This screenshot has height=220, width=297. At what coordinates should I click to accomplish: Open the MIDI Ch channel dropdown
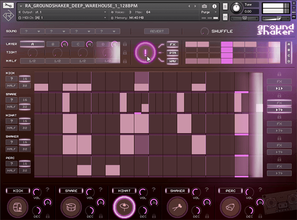pyautogui.click(x=62, y=18)
